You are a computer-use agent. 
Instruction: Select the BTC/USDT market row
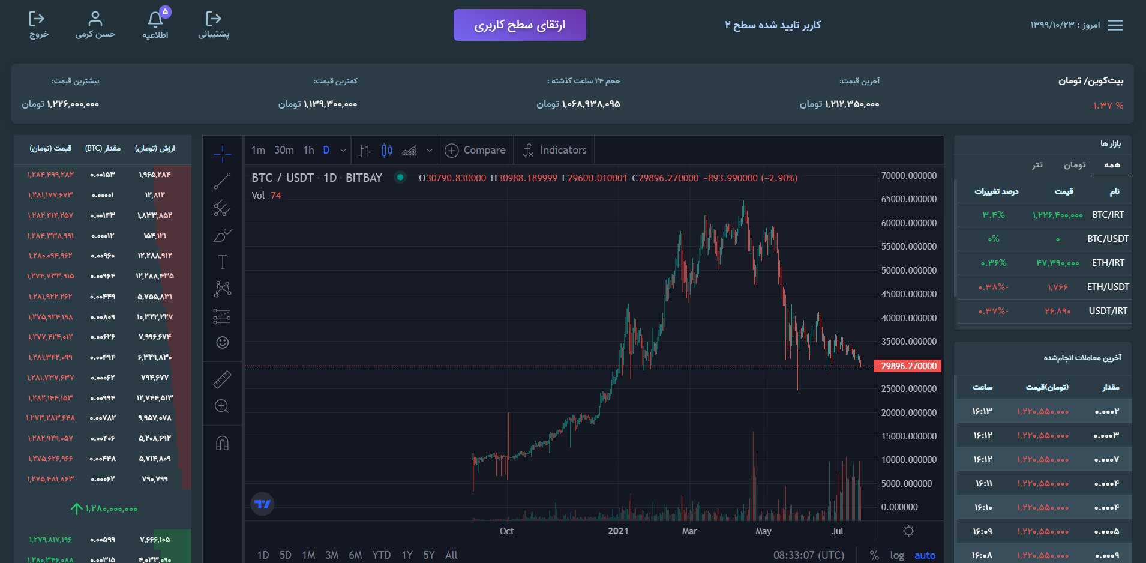pos(1044,239)
